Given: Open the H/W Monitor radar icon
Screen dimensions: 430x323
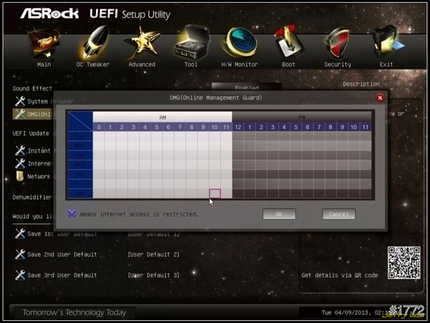Looking at the screenshot, I should pyautogui.click(x=239, y=43).
